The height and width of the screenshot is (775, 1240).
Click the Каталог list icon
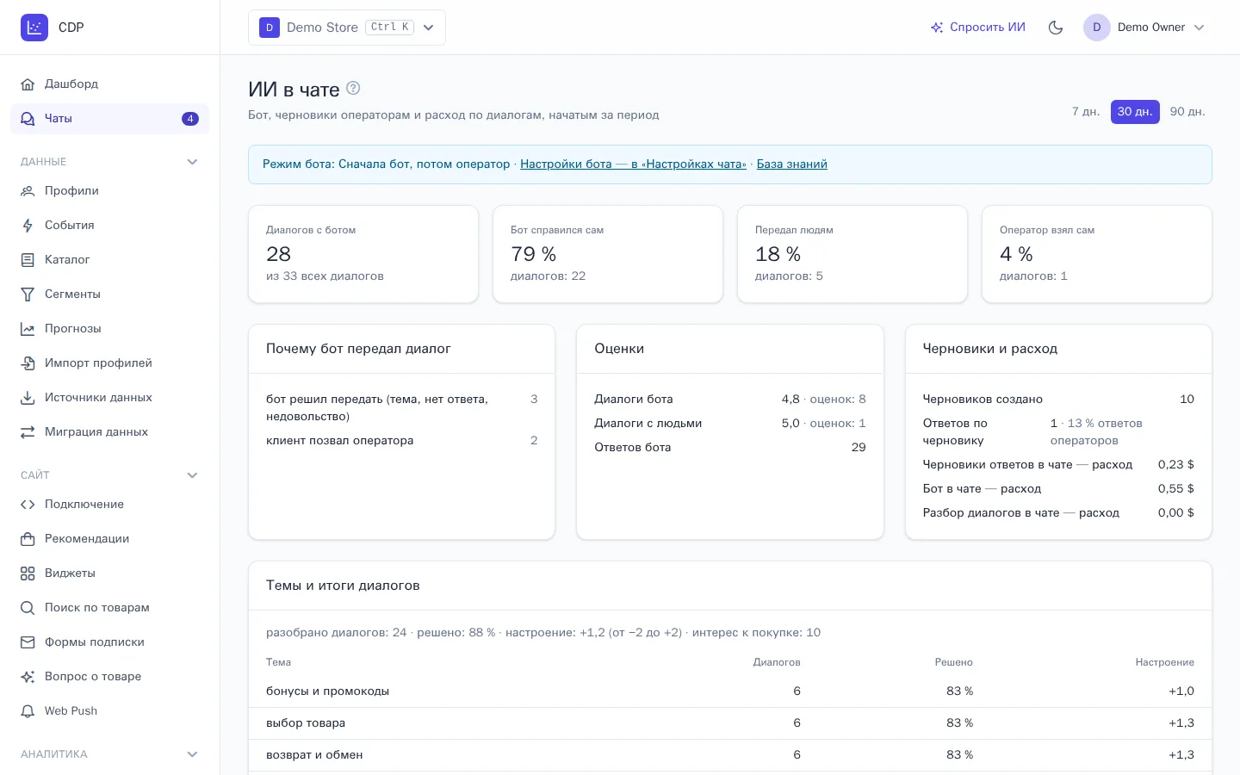(x=28, y=260)
